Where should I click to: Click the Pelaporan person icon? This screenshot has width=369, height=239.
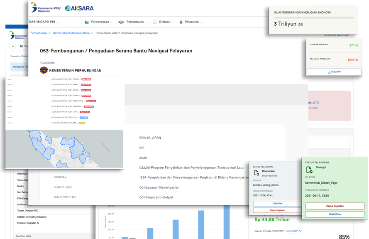pyautogui.click(x=180, y=22)
